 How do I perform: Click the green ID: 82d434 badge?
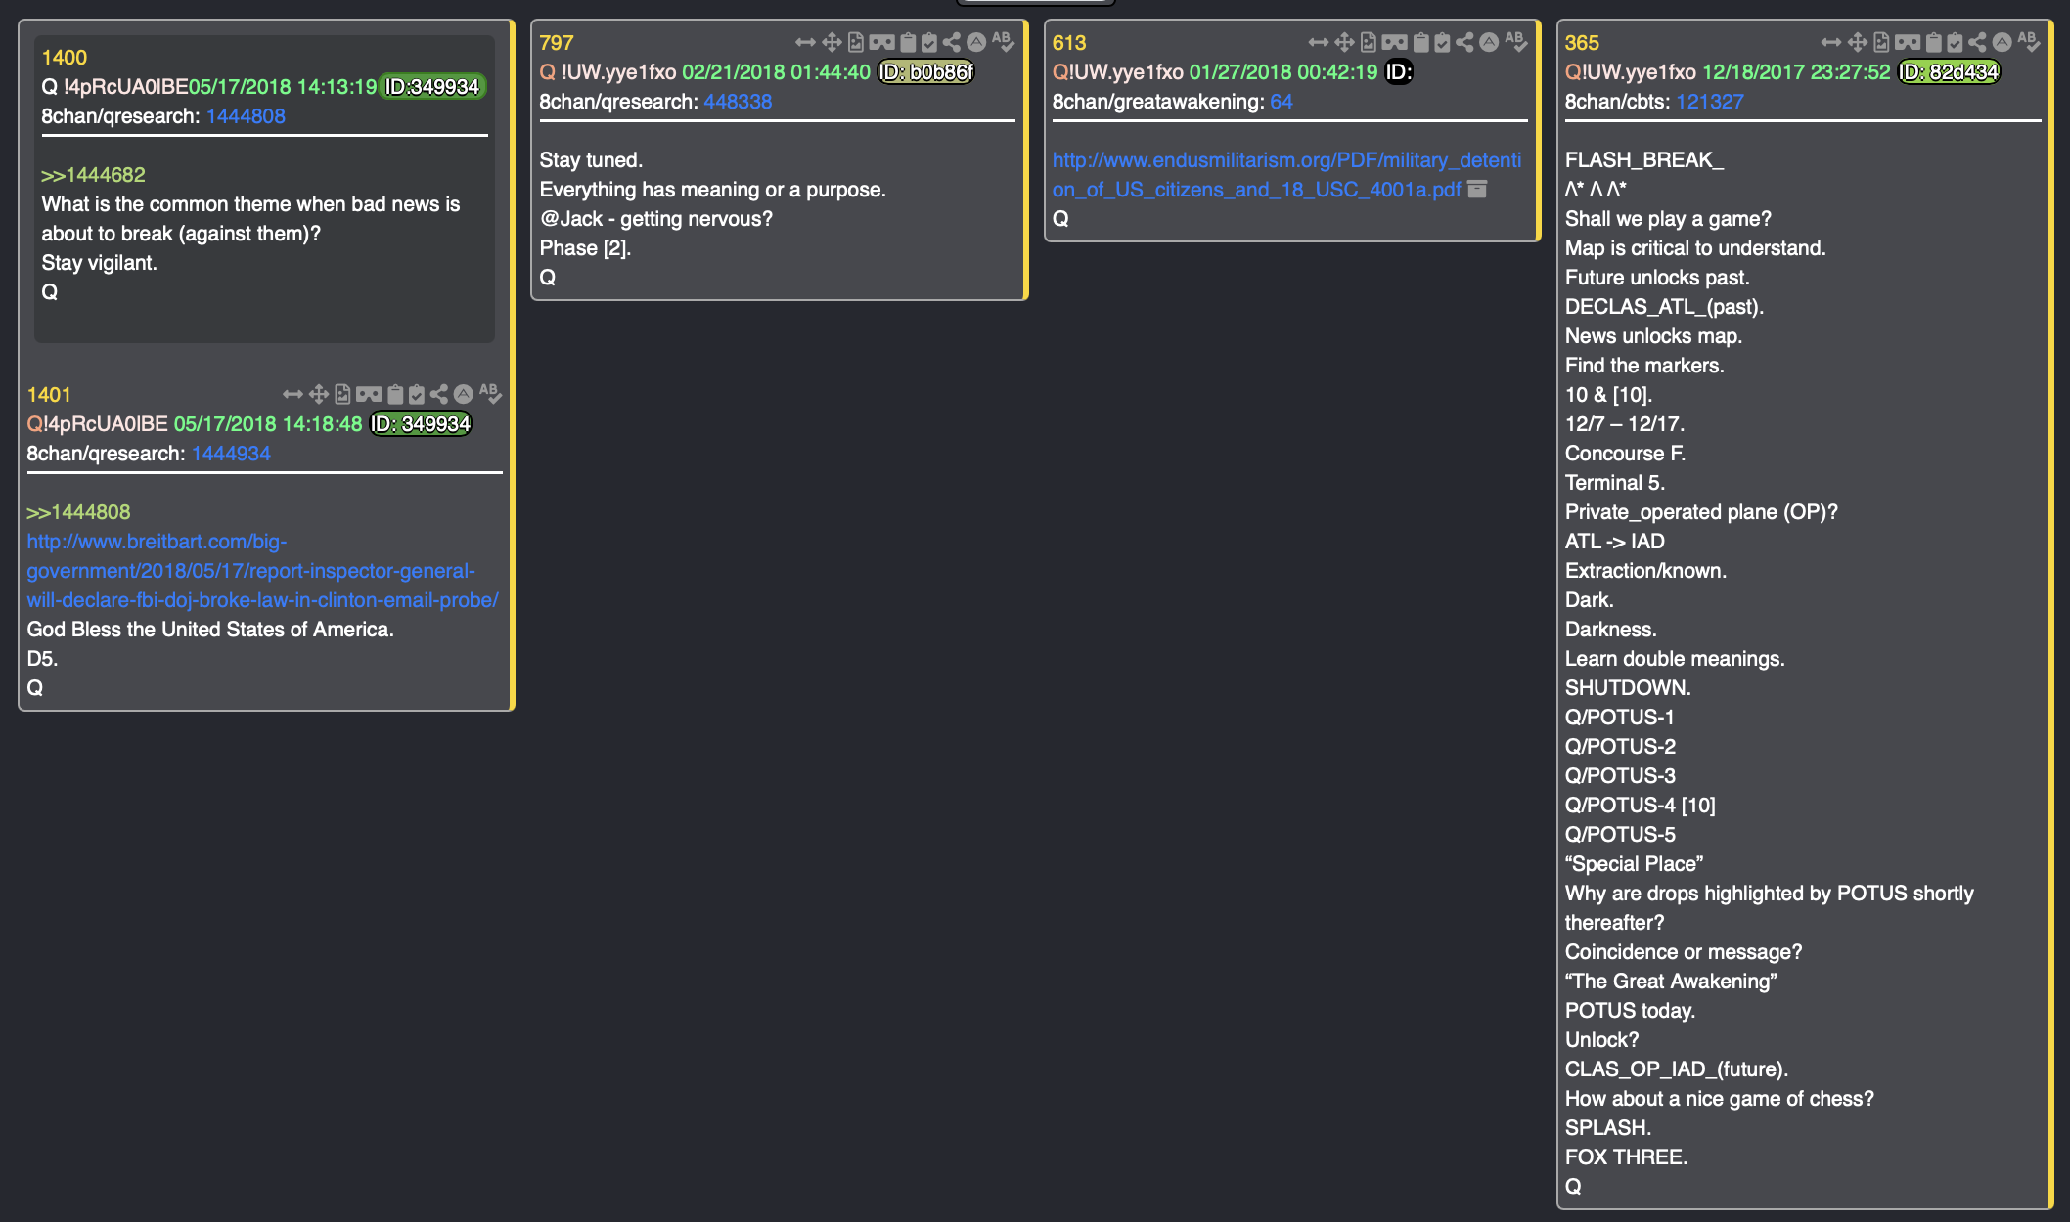coord(1949,72)
